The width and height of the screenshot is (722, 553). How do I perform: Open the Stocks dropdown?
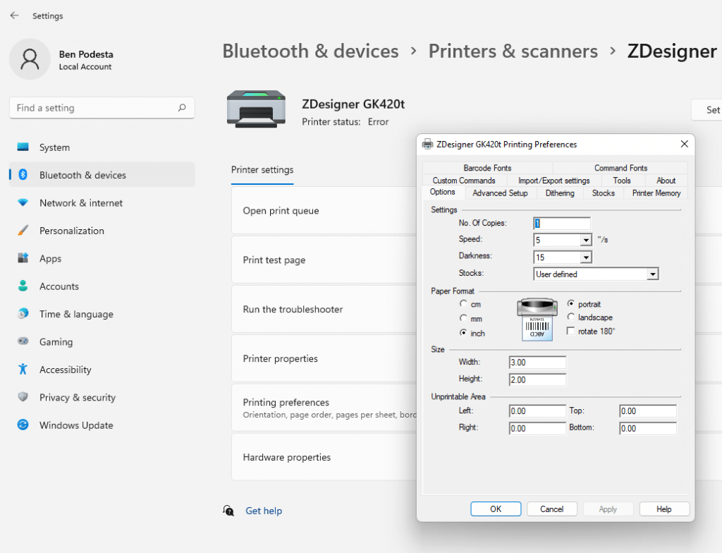652,273
